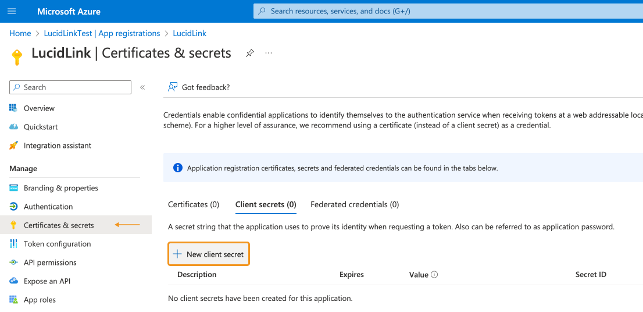Click the Manage section heading
The width and height of the screenshot is (643, 312).
tap(23, 168)
